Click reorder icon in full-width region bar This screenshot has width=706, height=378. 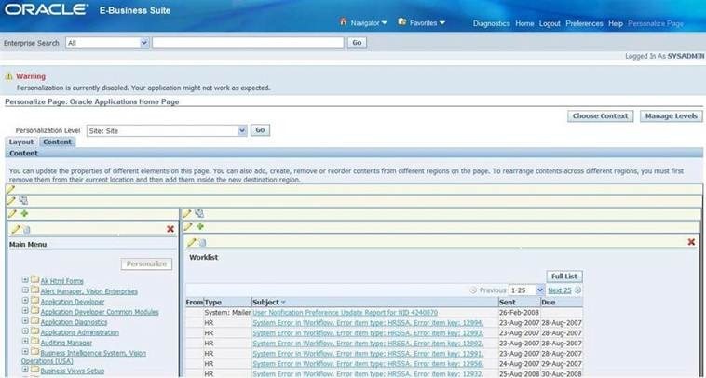(x=23, y=201)
